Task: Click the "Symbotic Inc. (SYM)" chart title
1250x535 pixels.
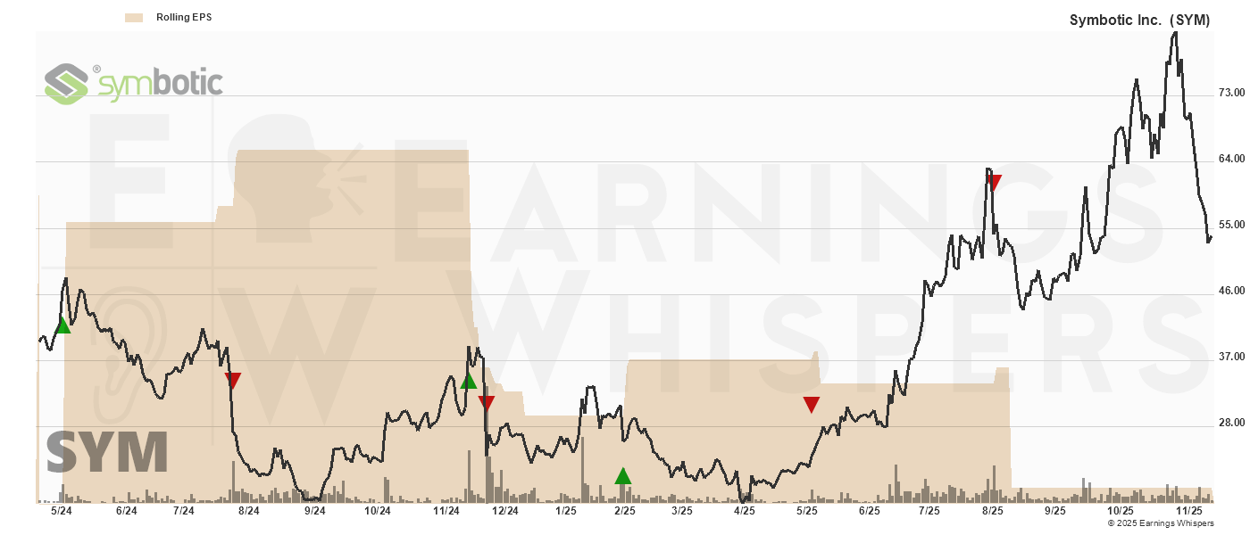Action: [1139, 21]
